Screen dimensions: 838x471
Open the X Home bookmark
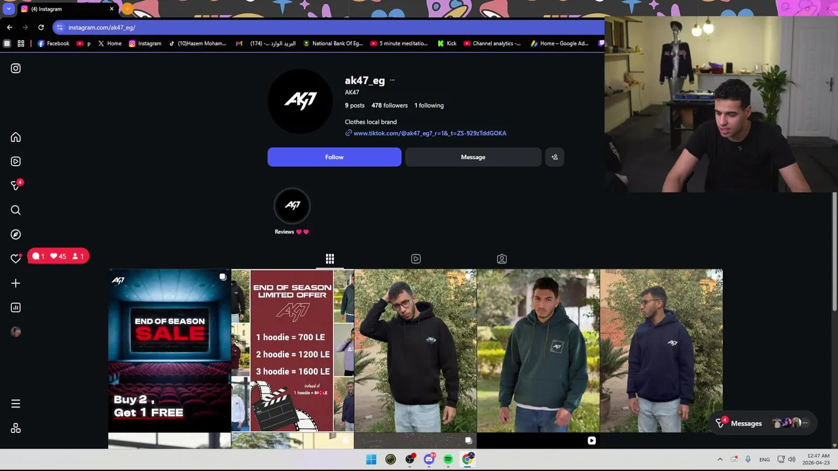coord(109,44)
